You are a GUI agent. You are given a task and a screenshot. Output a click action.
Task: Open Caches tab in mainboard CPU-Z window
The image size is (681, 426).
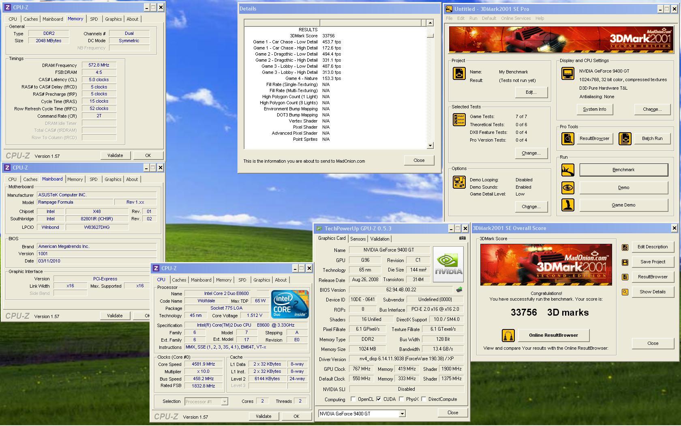click(x=30, y=179)
